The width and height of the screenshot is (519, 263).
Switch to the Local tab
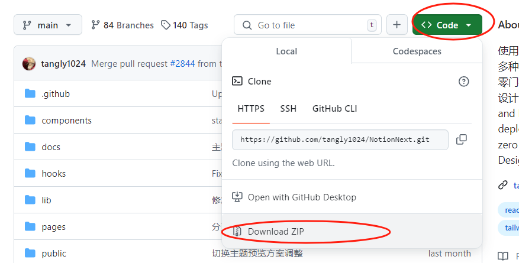coord(286,51)
